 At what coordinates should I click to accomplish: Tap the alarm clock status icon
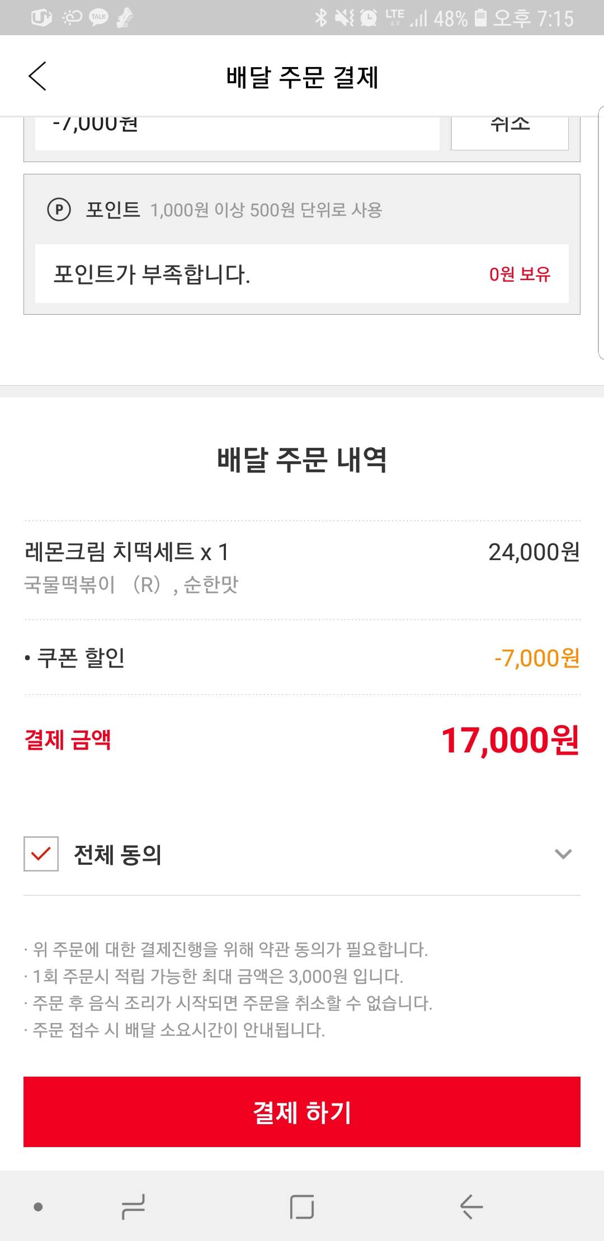click(x=368, y=18)
